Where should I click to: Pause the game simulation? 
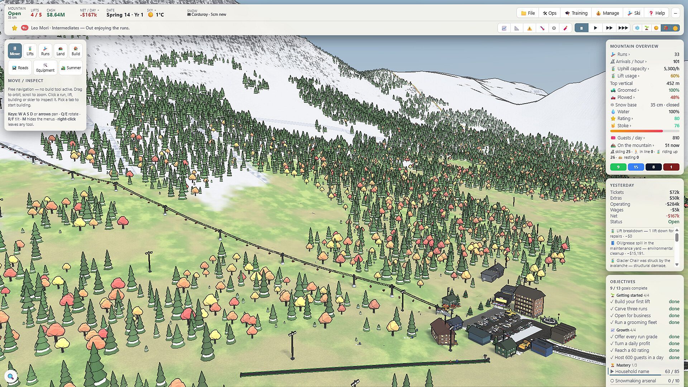581,28
